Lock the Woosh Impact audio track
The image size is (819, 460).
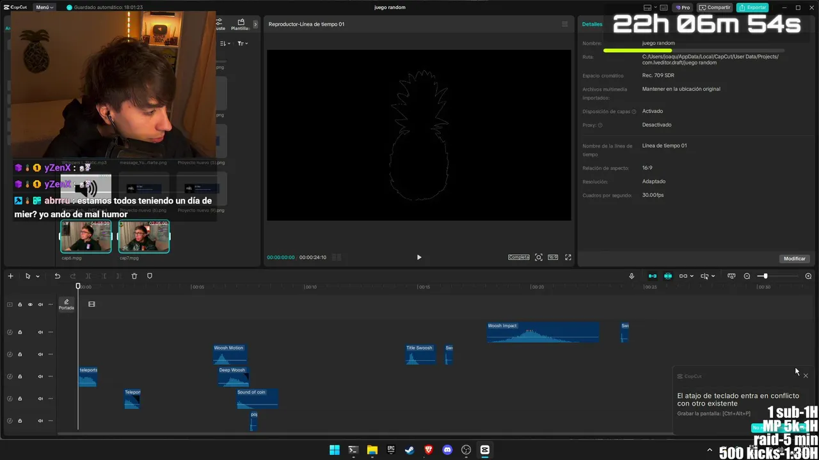tap(20, 332)
